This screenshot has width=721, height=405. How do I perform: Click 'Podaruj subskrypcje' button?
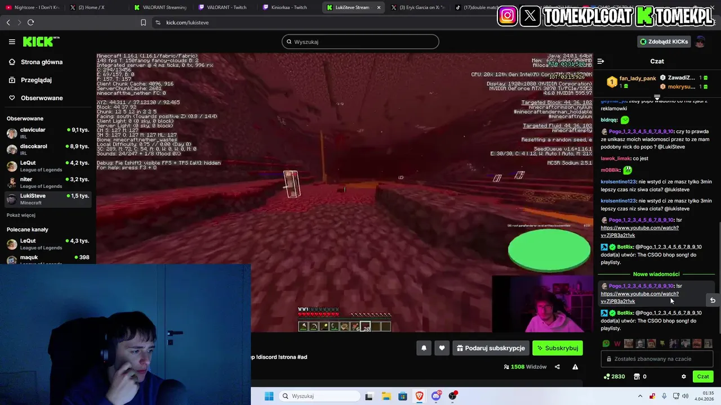[490, 348]
